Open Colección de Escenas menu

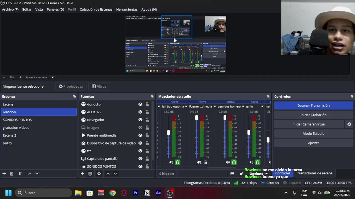coord(96,9)
